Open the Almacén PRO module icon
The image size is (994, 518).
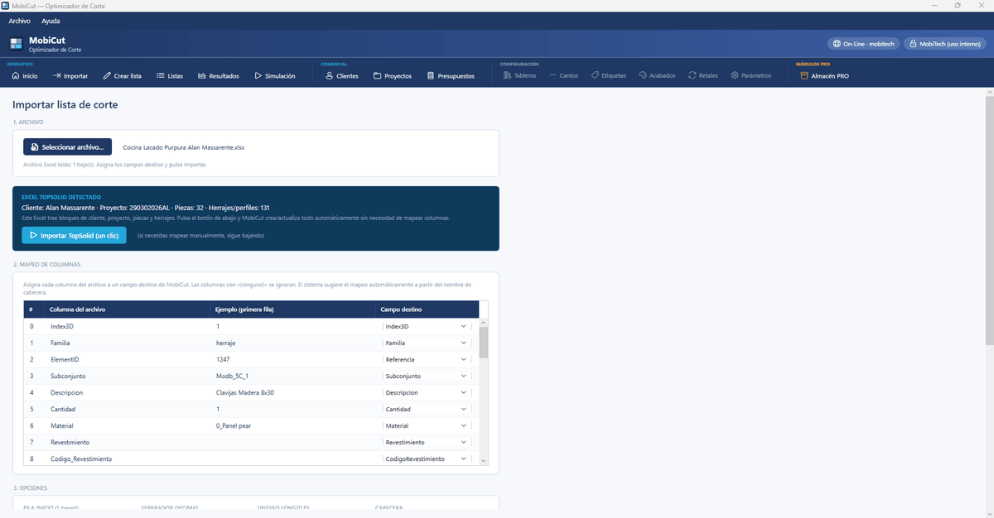coord(804,76)
